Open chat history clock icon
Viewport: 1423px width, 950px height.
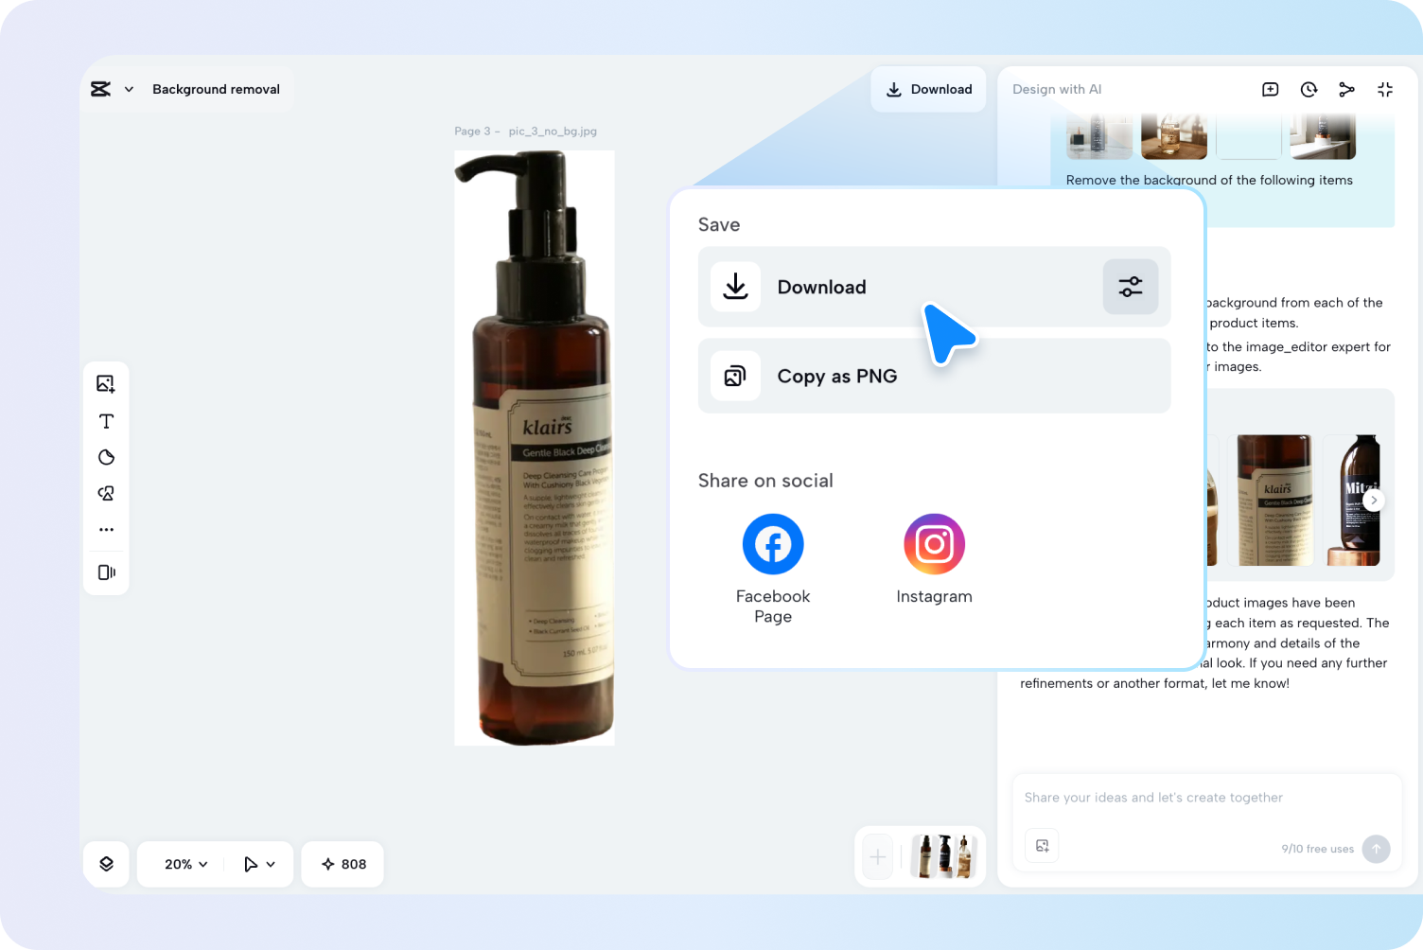(x=1309, y=89)
